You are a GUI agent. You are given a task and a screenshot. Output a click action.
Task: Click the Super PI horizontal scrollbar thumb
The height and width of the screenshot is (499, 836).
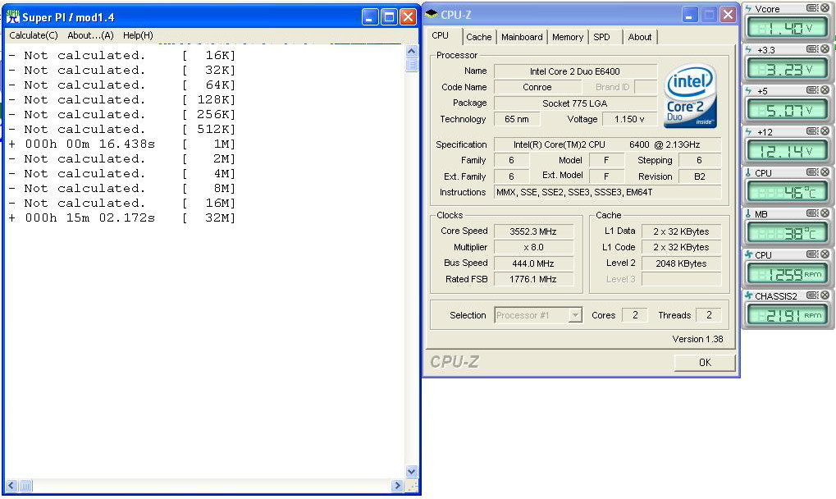coord(25,486)
